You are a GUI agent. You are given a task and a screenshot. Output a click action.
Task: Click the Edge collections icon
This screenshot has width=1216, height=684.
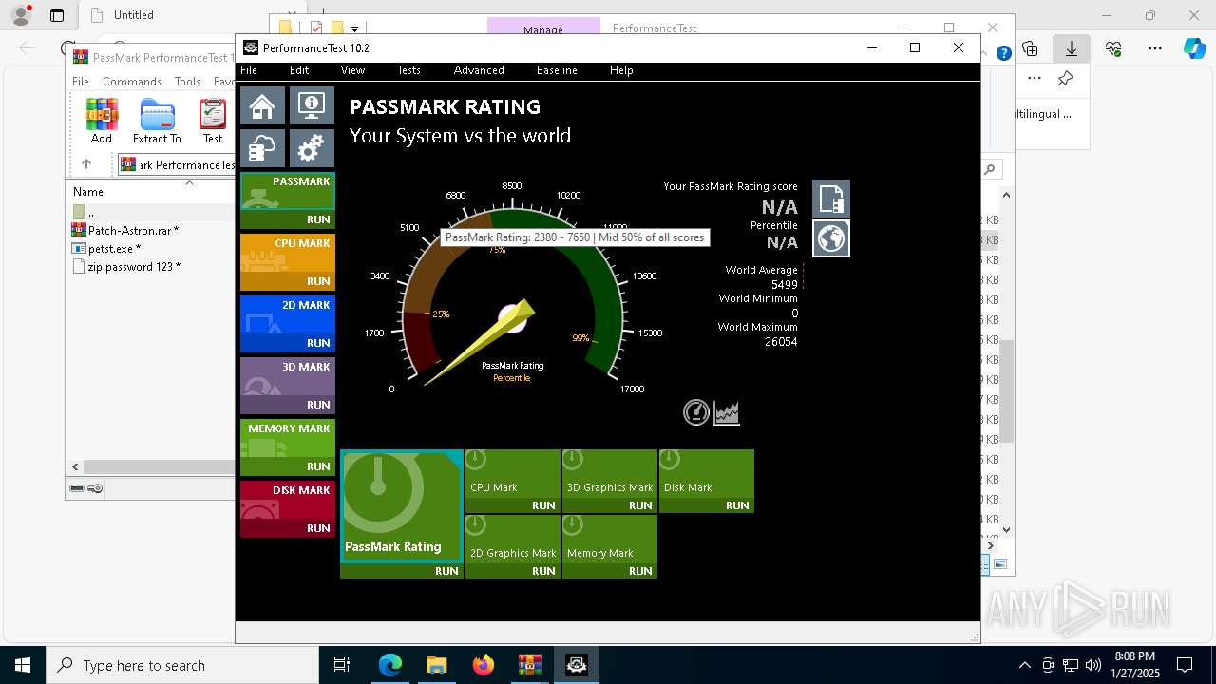pyautogui.click(x=1030, y=48)
